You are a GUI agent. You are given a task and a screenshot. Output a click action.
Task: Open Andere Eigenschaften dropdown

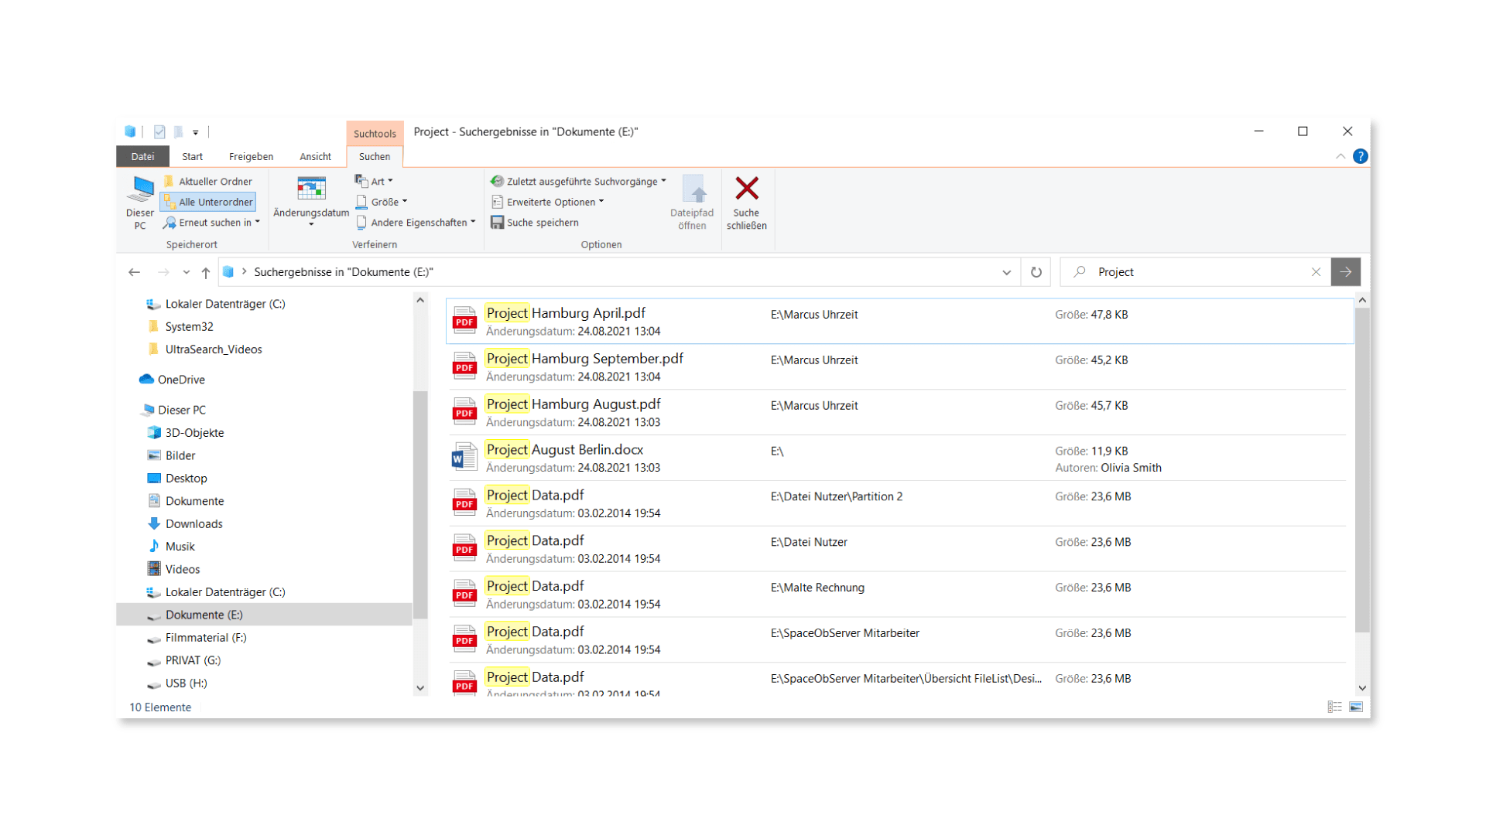416,223
